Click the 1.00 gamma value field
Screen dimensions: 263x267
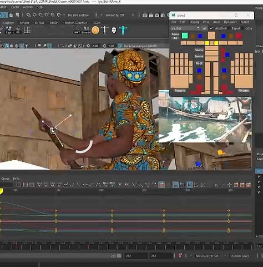(111, 46)
